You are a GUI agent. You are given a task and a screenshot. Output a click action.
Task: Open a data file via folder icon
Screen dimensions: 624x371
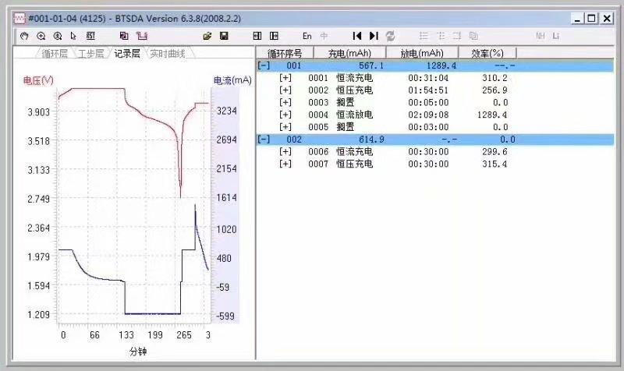point(207,36)
